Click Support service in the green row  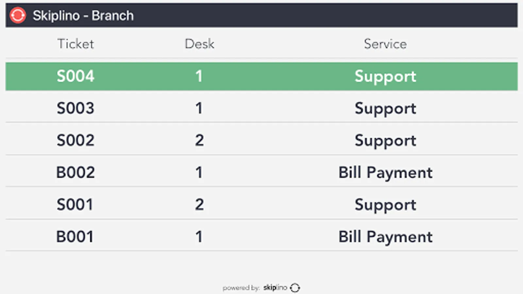point(385,76)
